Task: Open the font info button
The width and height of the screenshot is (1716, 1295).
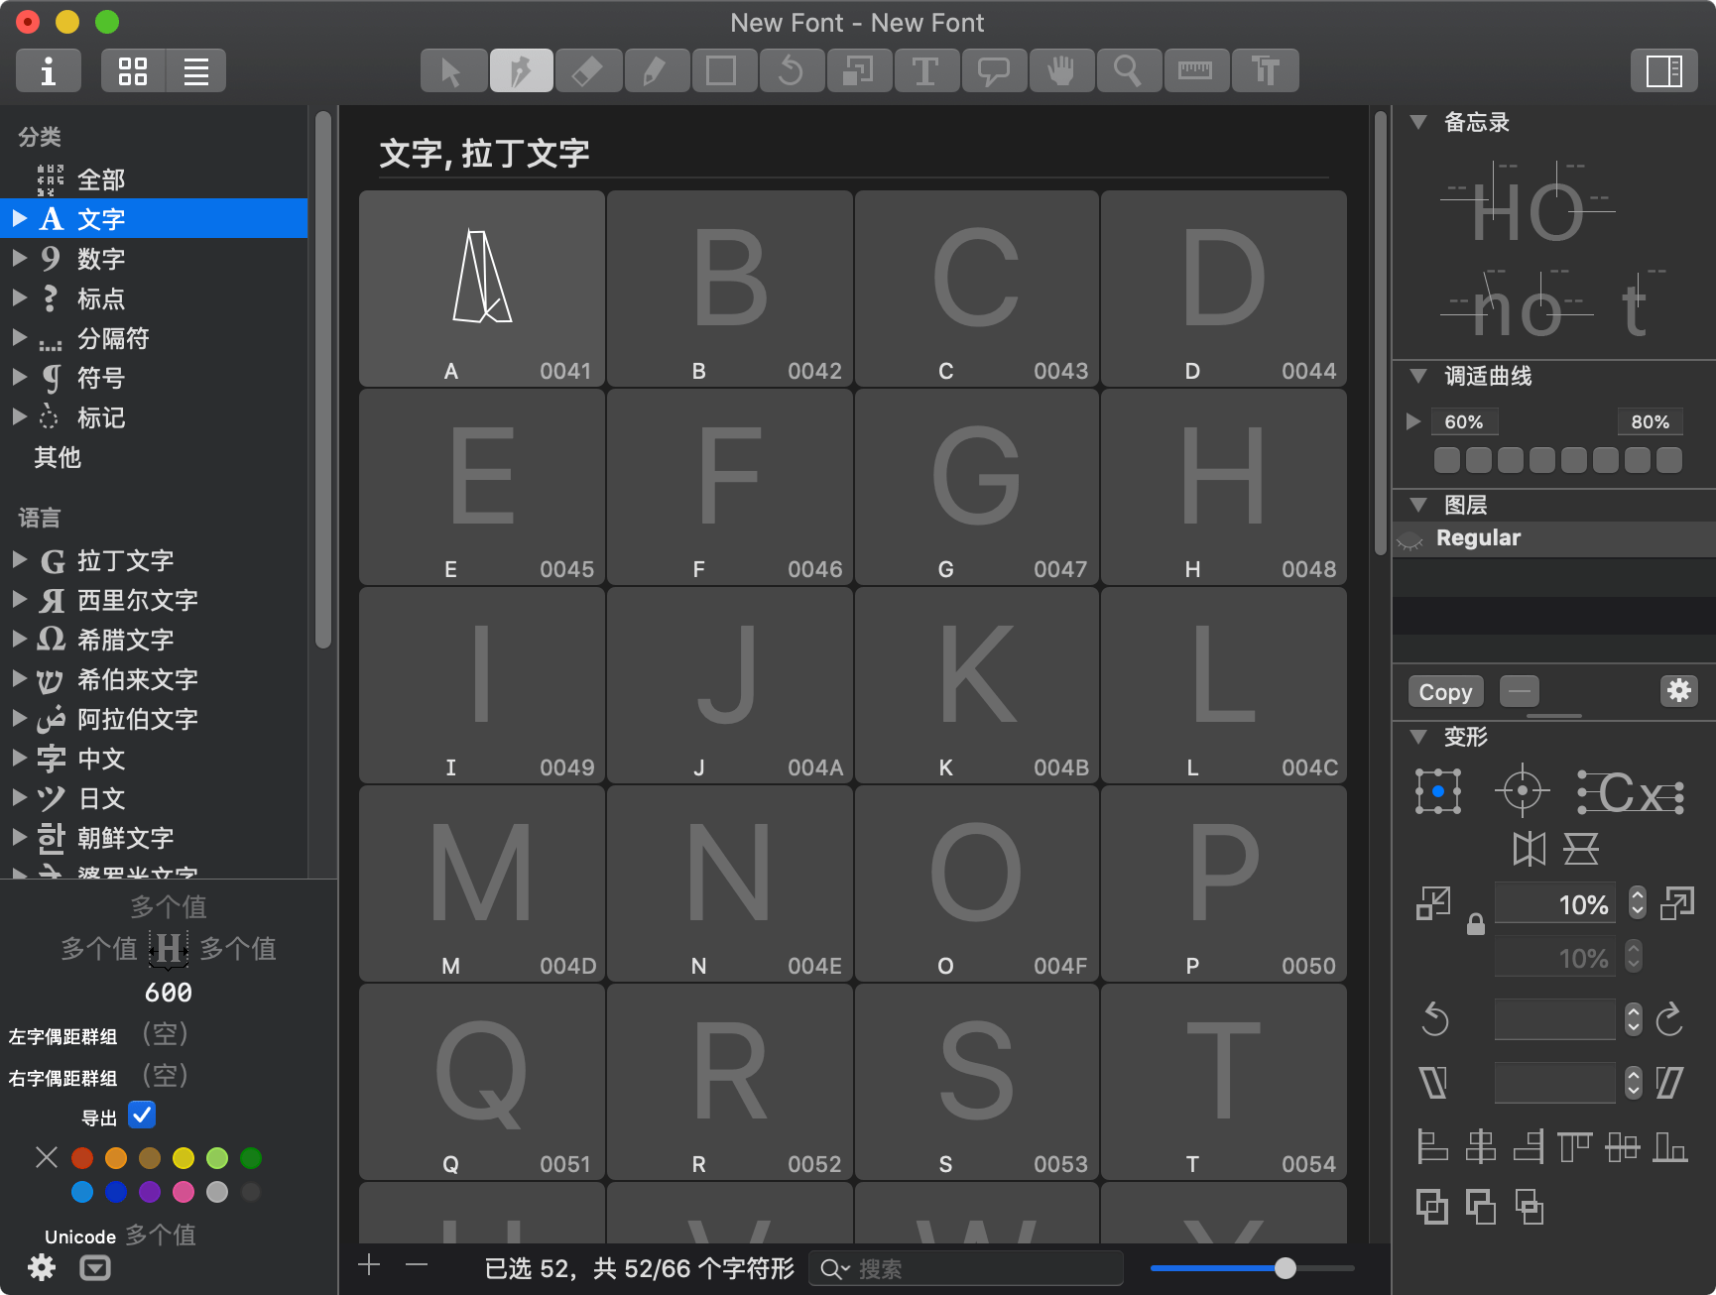Action: click(49, 70)
